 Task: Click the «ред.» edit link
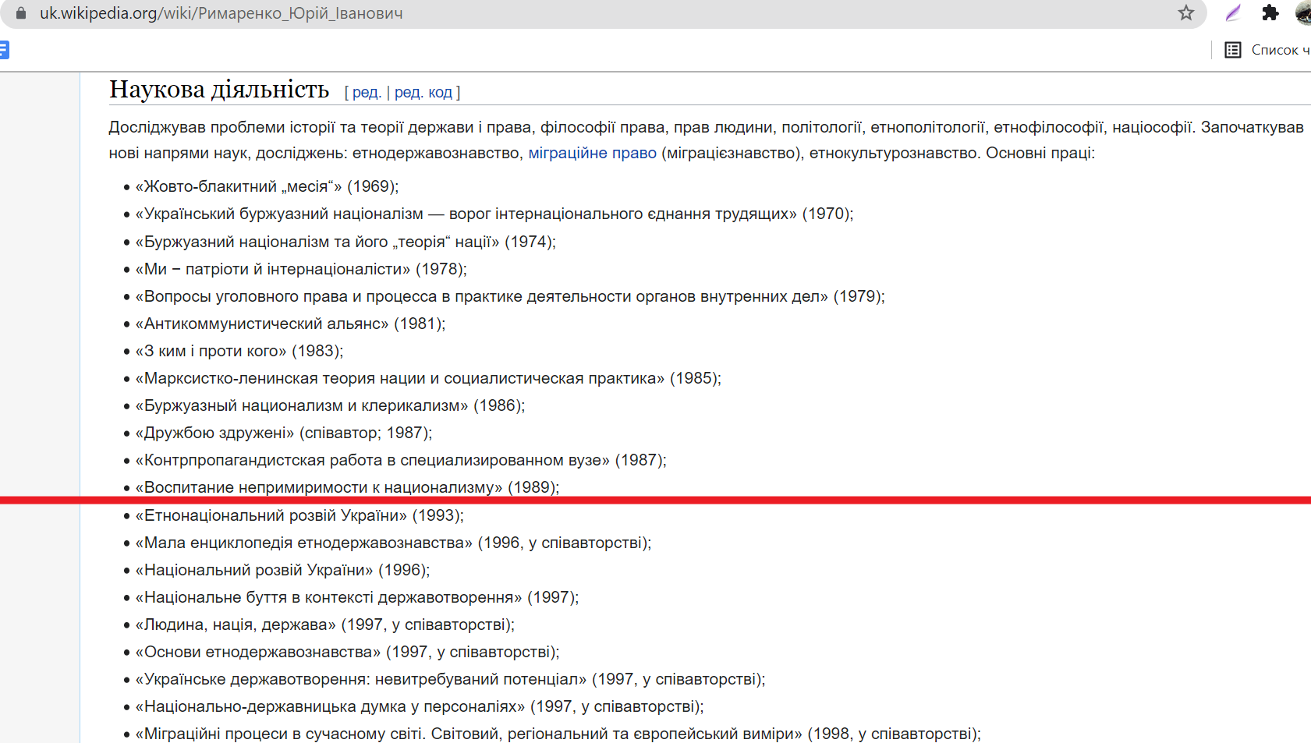pyautogui.click(x=367, y=93)
